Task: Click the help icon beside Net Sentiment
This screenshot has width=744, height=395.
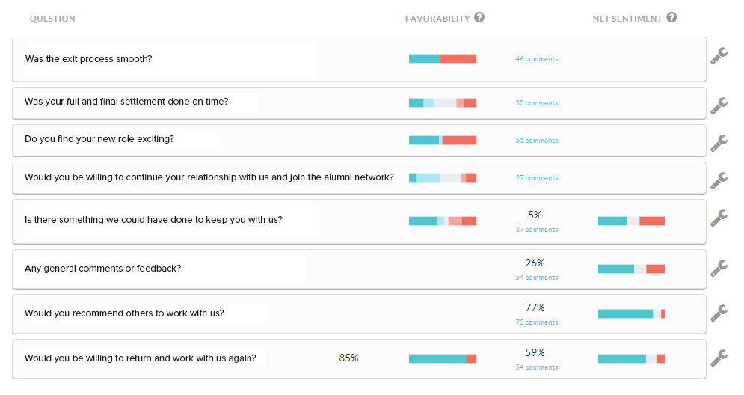Action: tap(671, 18)
